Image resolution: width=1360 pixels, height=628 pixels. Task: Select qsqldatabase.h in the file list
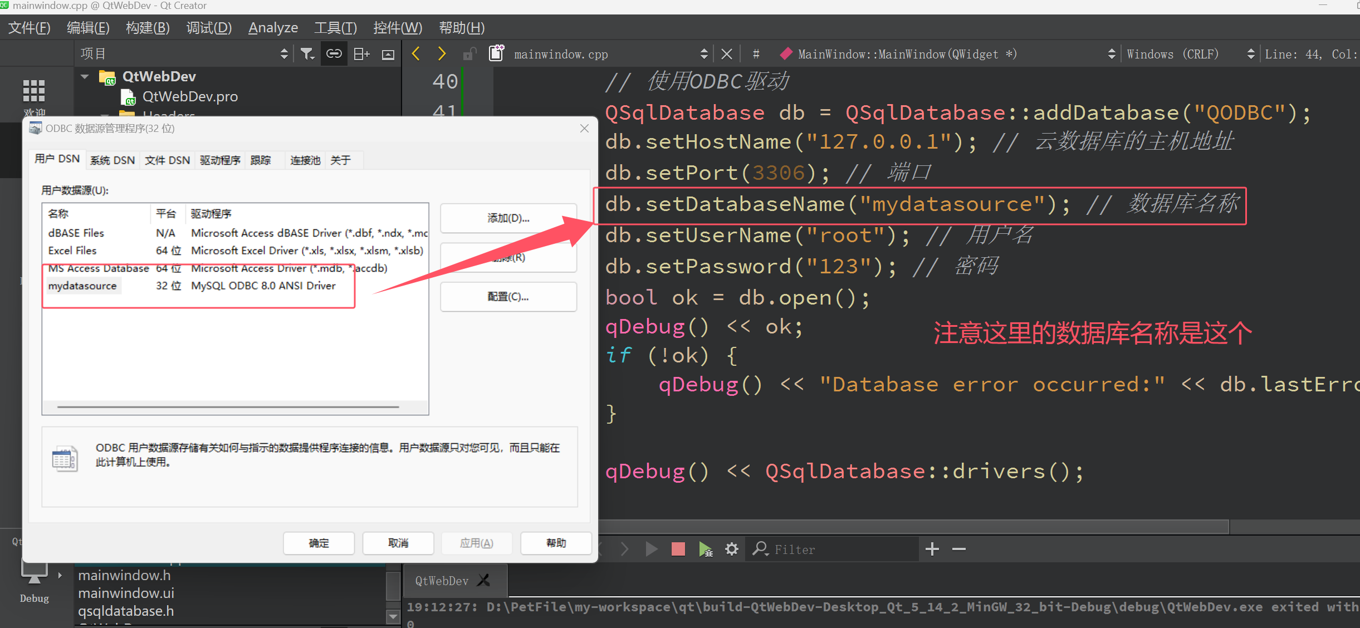[x=126, y=611]
